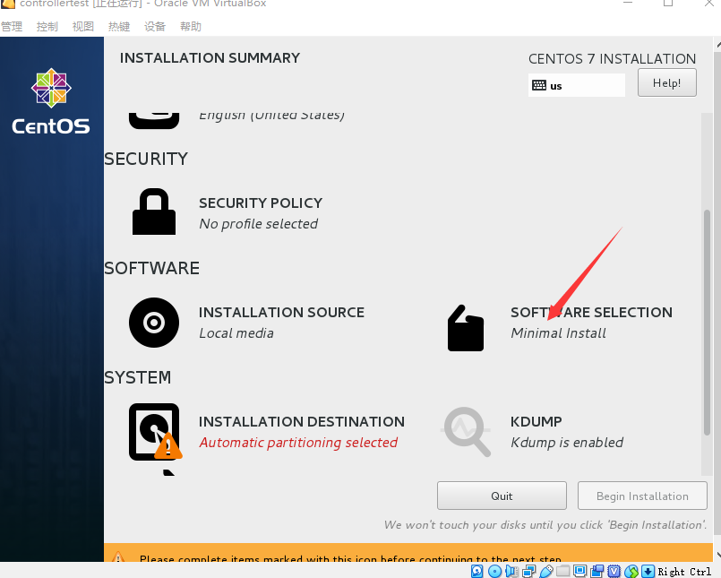Open the 视图 menu
Image resolution: width=721 pixels, height=578 pixels.
pos(83,26)
